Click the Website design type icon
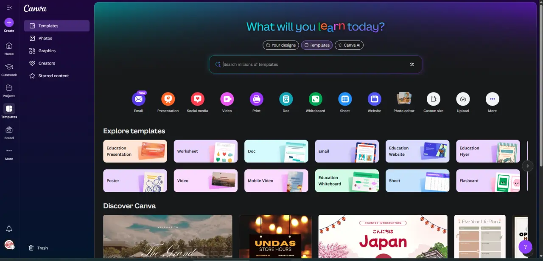 tap(375, 99)
